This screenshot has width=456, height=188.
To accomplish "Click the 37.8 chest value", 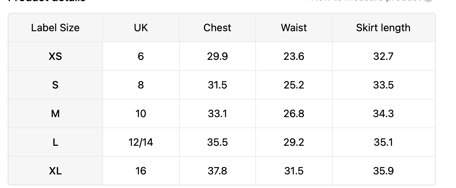I will (x=217, y=171).
